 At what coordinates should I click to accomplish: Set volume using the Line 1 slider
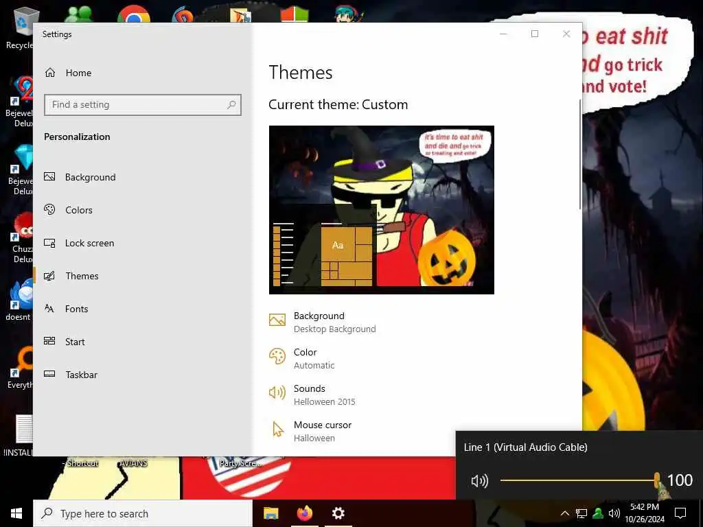[x=578, y=480]
